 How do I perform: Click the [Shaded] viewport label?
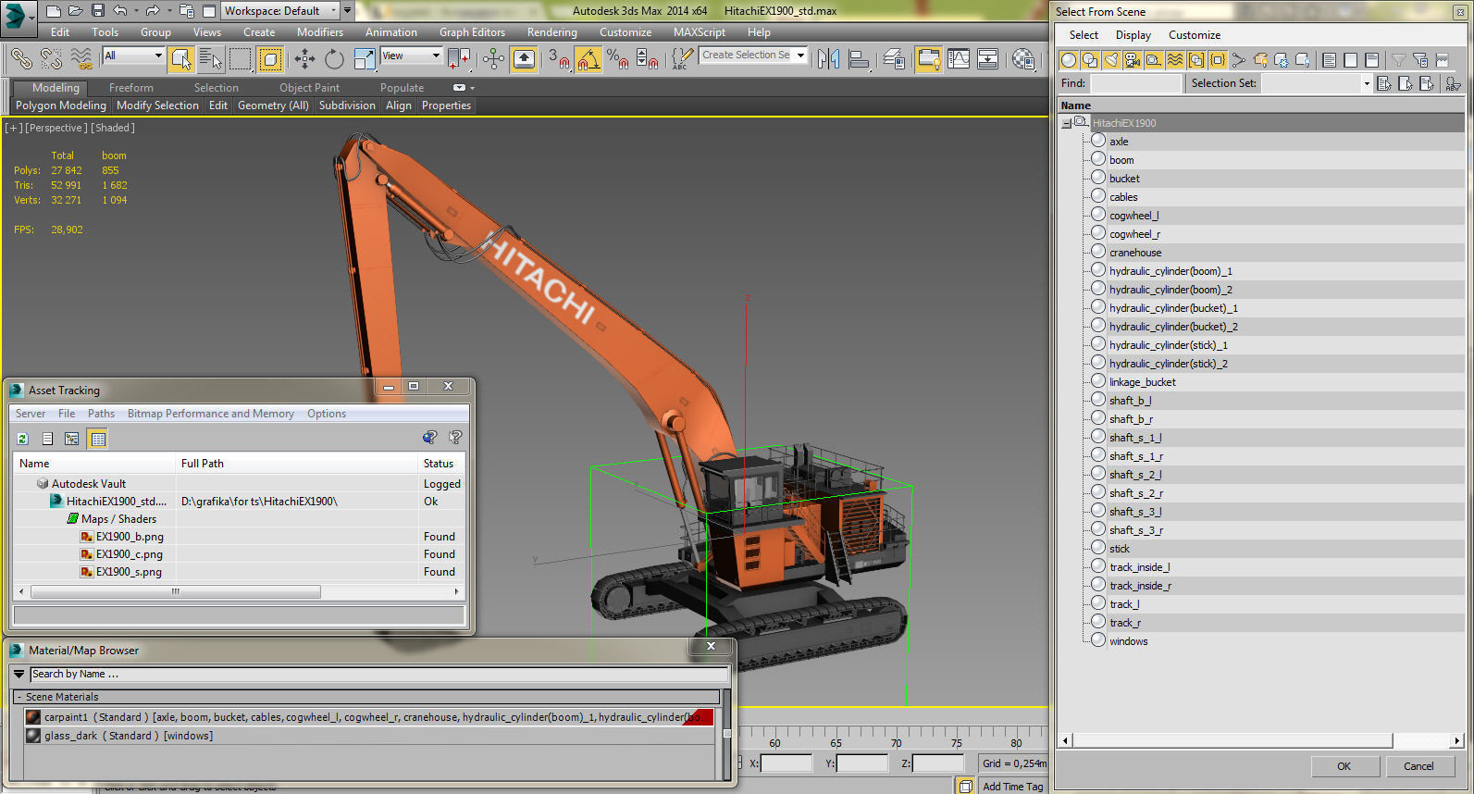113,128
